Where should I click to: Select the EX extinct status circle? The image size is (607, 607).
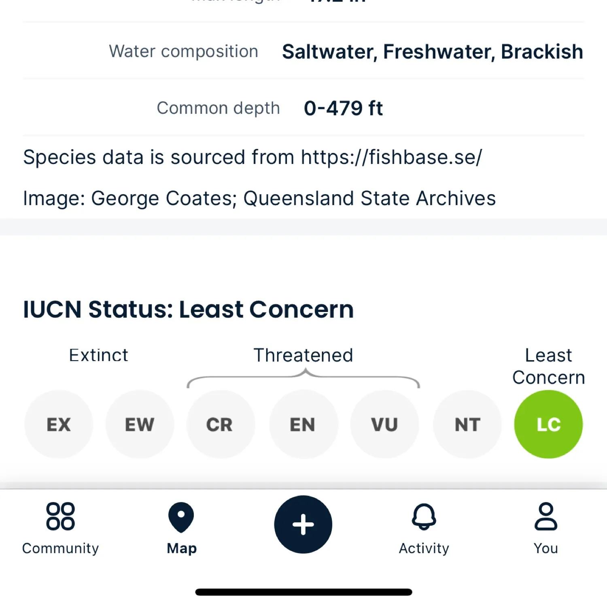(x=59, y=424)
